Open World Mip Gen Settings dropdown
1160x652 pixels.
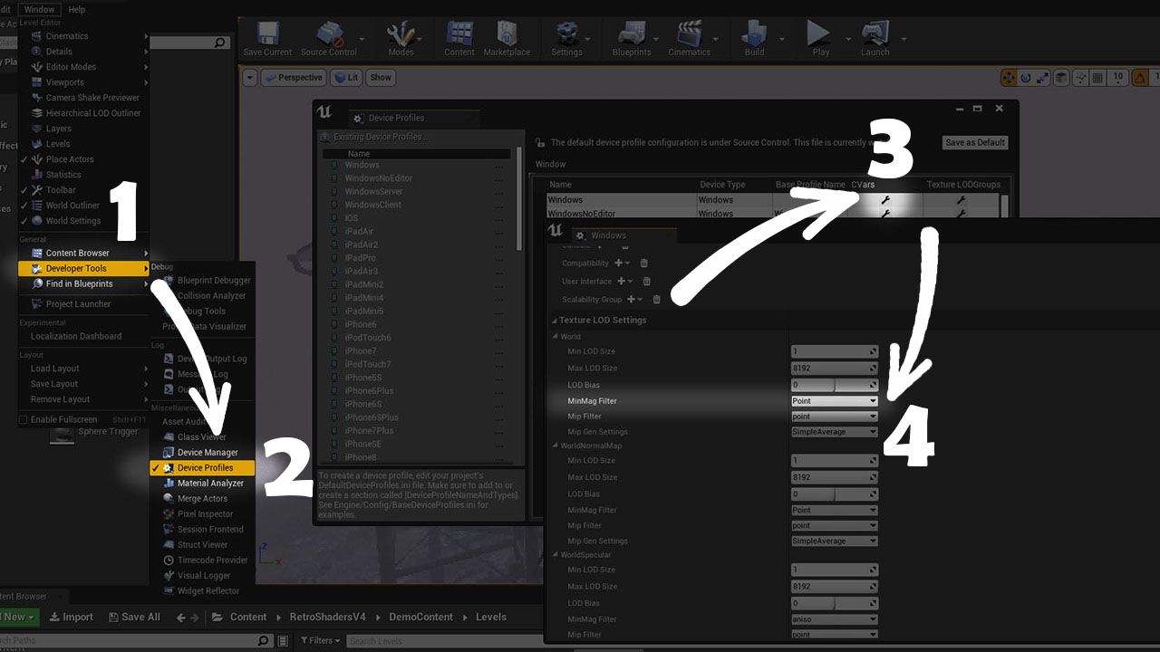point(834,432)
